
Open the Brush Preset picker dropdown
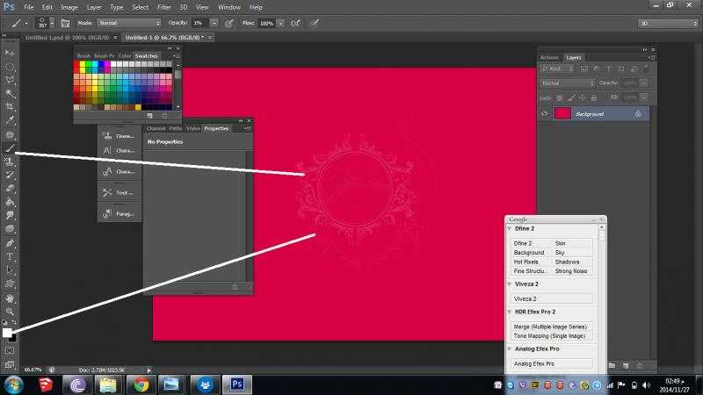pyautogui.click(x=52, y=23)
